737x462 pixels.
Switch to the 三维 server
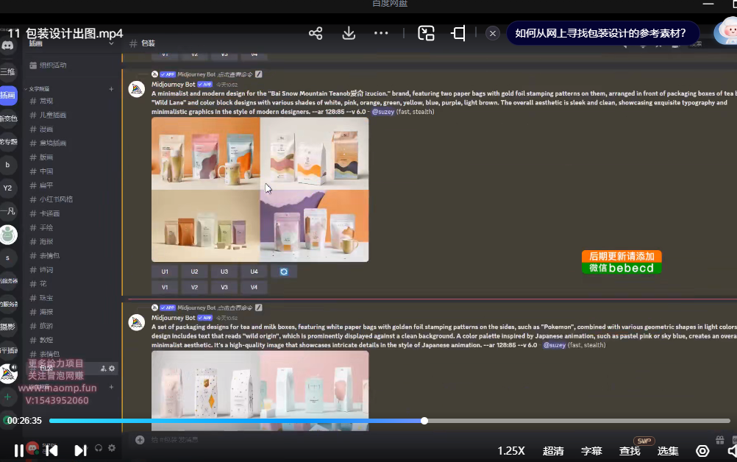7,71
